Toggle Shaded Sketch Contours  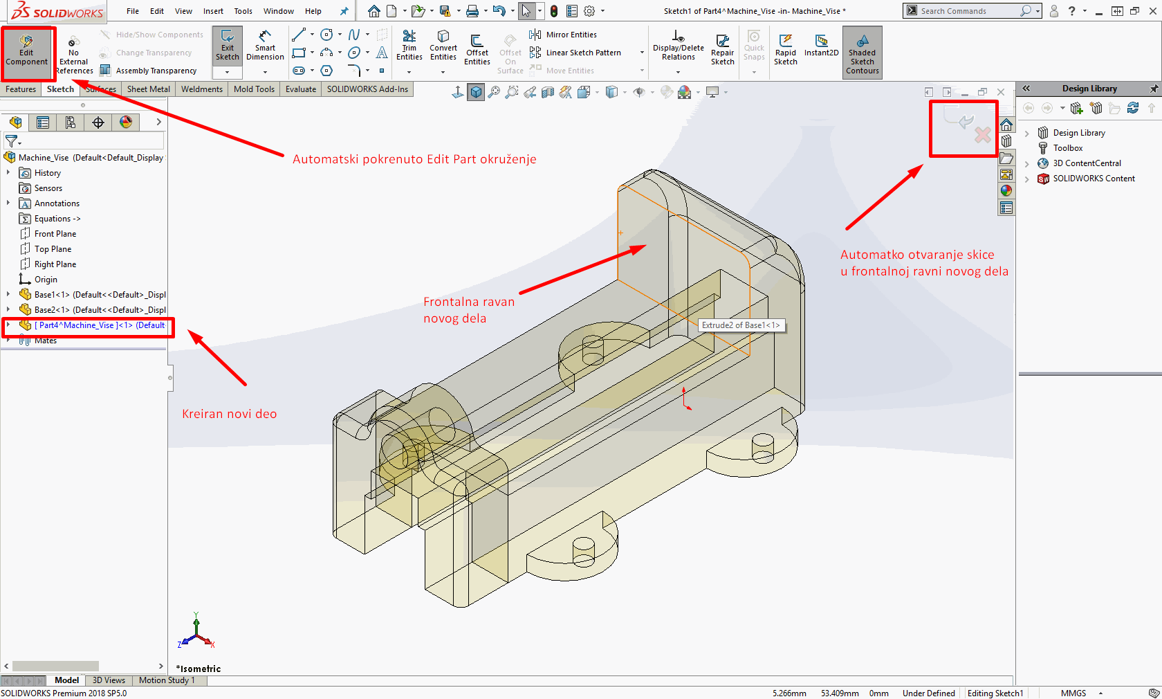[862, 53]
